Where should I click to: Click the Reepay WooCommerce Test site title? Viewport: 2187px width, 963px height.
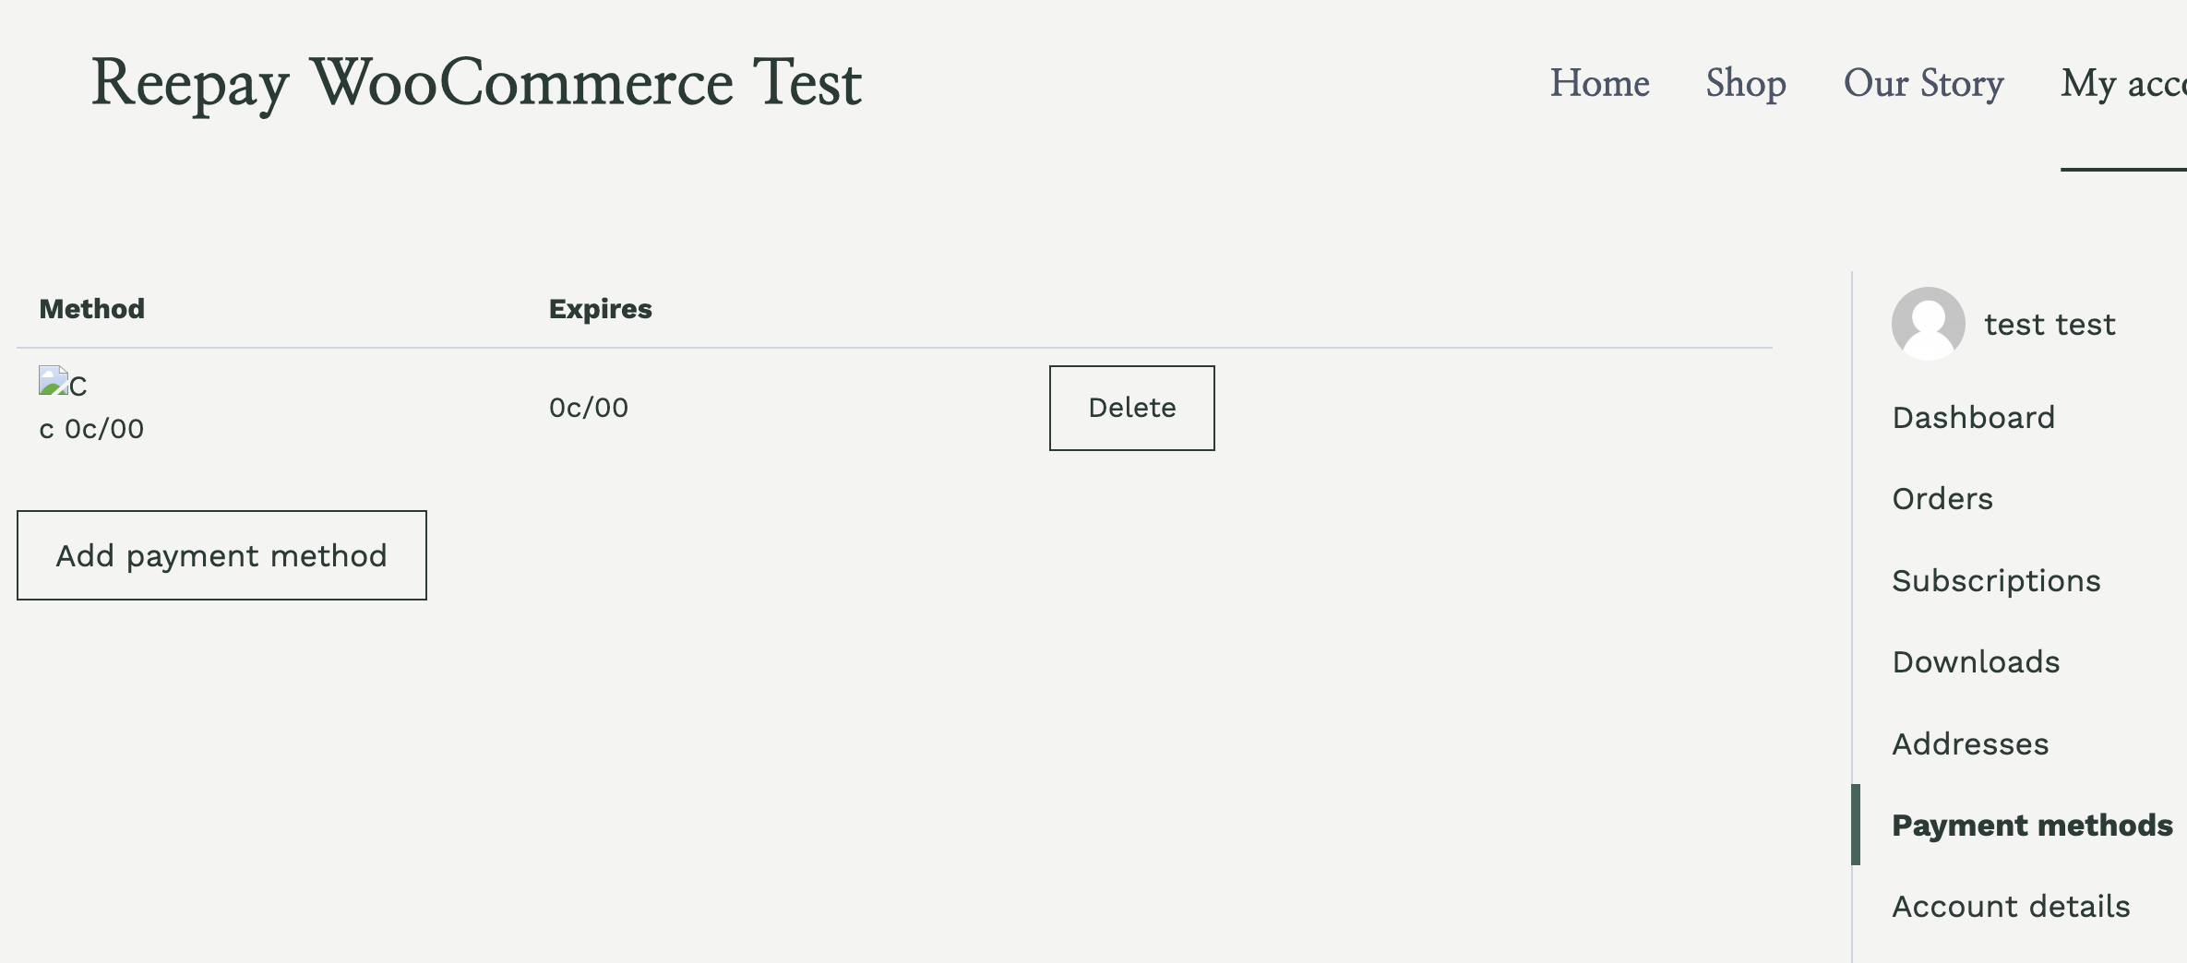[x=476, y=83]
